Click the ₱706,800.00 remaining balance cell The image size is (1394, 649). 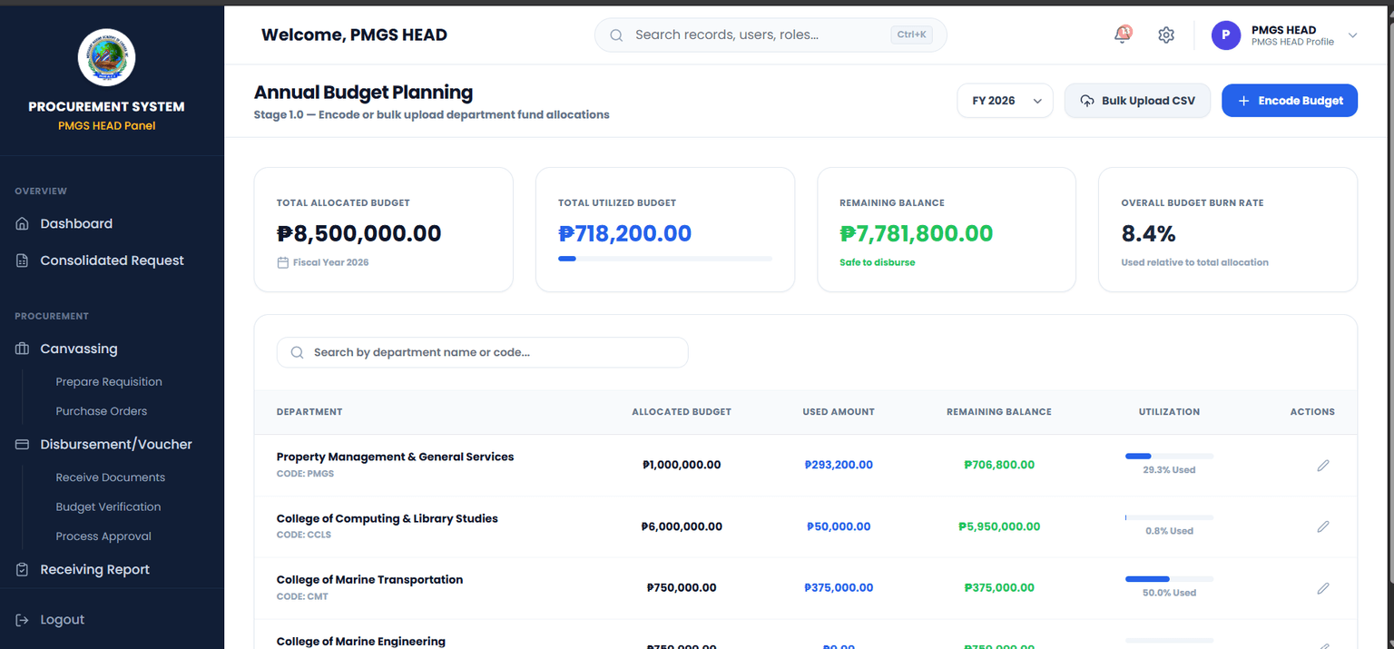point(999,465)
